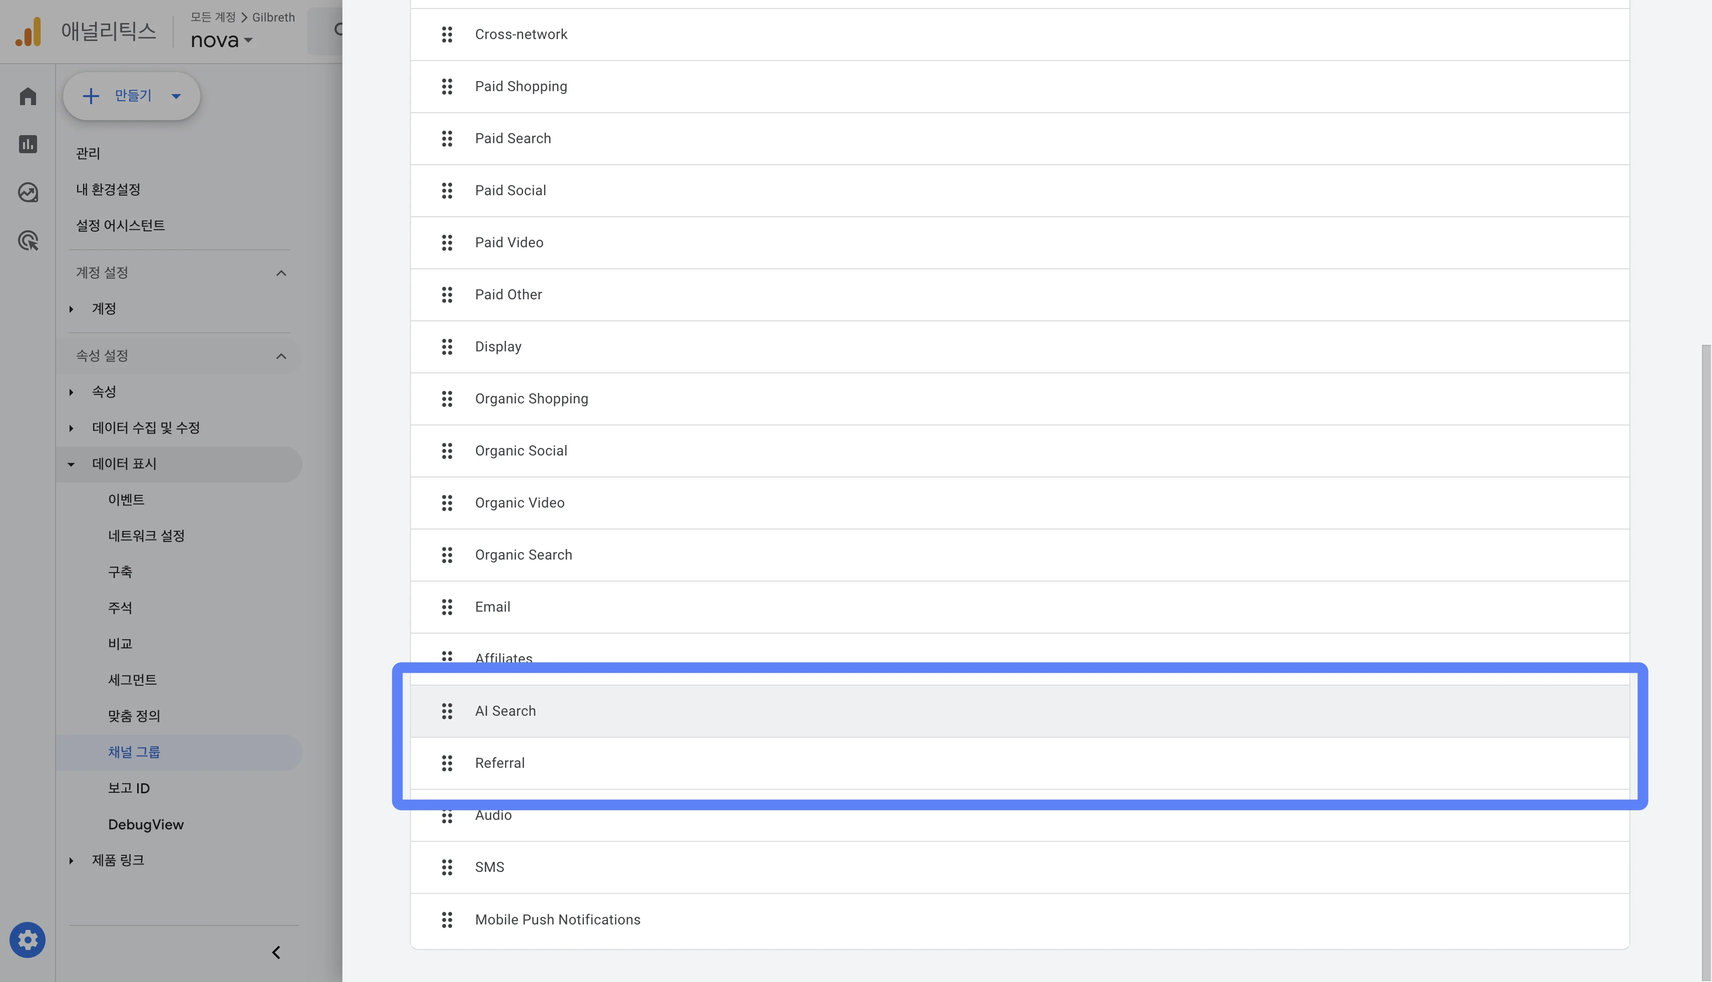Collapse the sidebar with left chevron
The image size is (1712, 982).
[x=276, y=952]
